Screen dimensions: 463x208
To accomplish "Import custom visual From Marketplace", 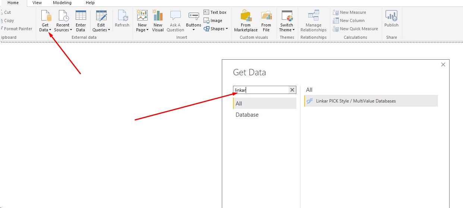I will (x=246, y=21).
